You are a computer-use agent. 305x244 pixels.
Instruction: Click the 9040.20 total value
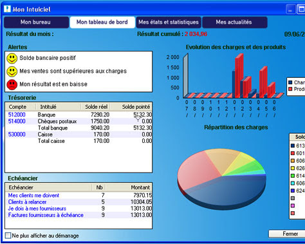pos(100,128)
